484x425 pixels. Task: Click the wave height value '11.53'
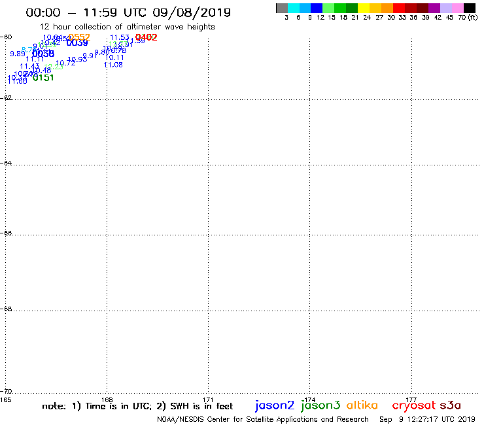click(120, 38)
